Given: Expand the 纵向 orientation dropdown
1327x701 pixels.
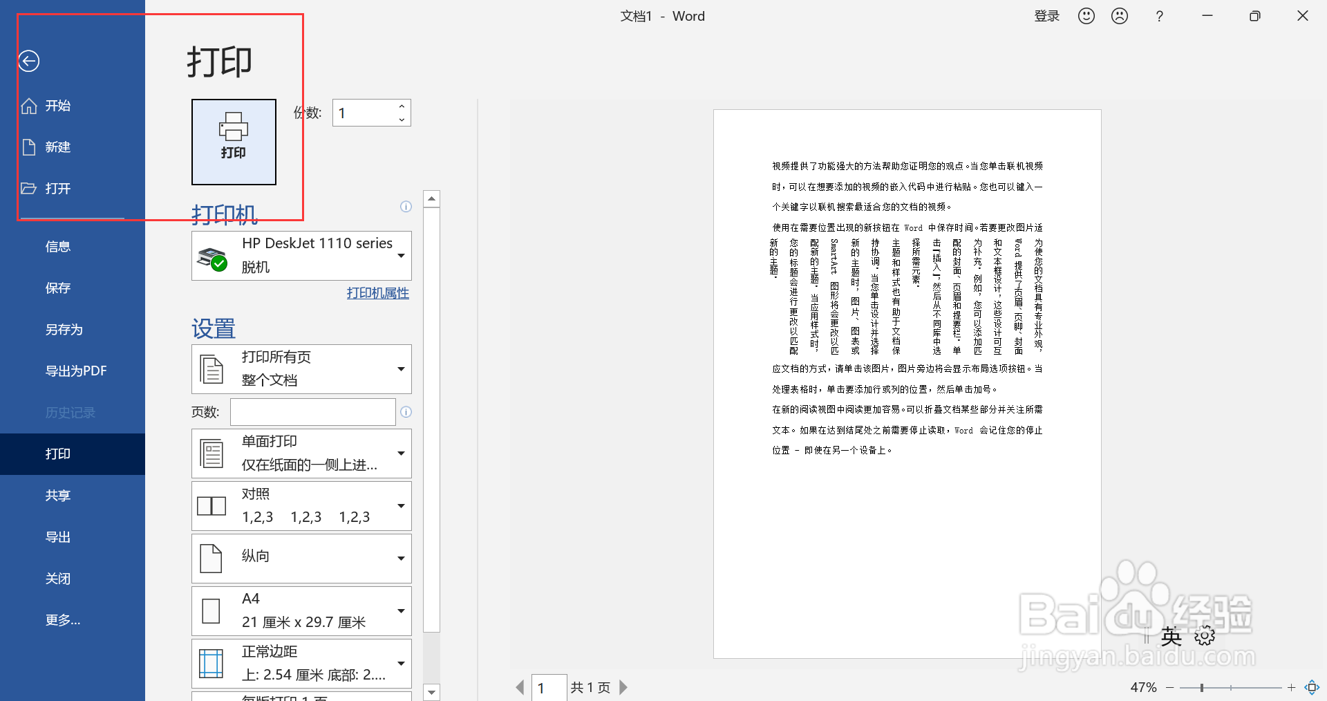Looking at the screenshot, I should pos(301,559).
